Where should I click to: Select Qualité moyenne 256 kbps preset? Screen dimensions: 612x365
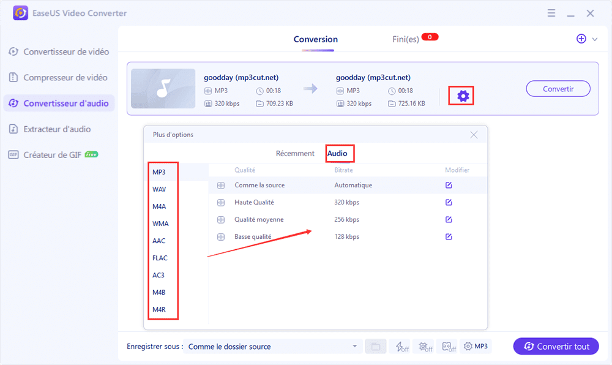(x=259, y=219)
